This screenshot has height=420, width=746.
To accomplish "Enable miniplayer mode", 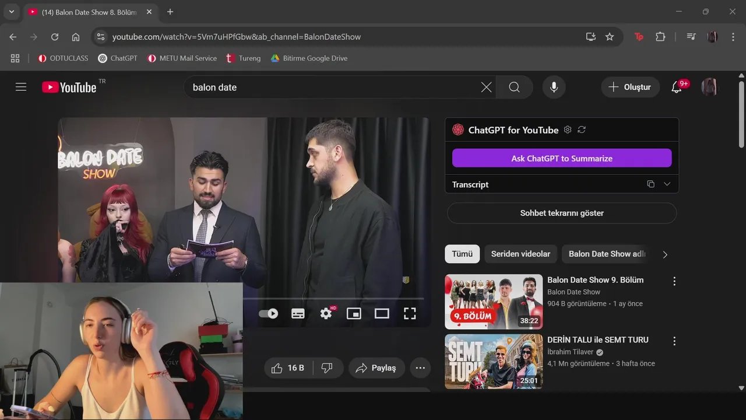I will 354,313.
